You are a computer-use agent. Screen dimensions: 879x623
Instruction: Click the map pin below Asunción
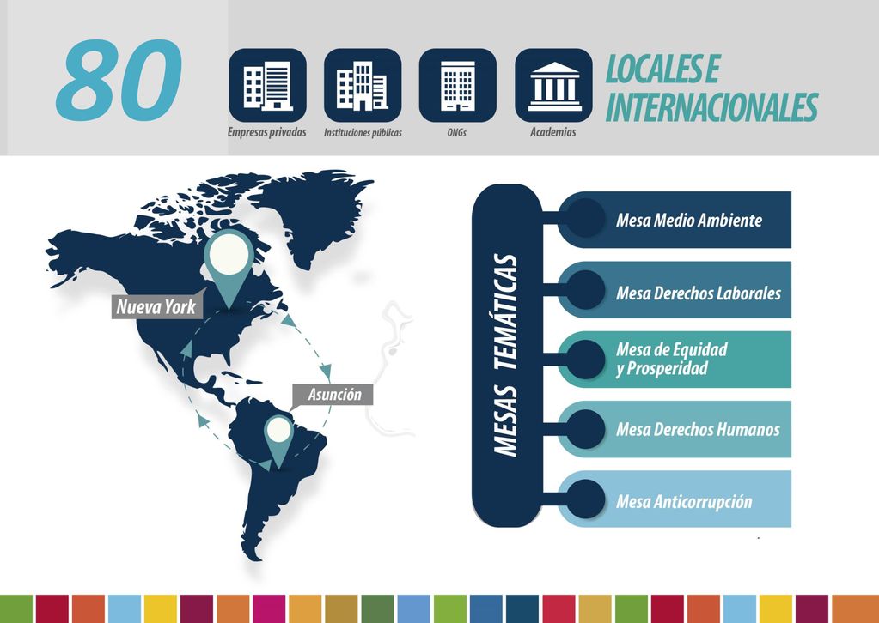point(278,441)
